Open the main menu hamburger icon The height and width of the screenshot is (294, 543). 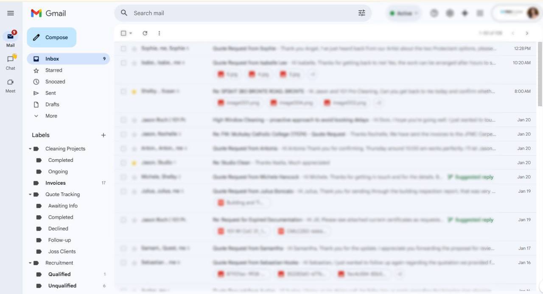11,13
